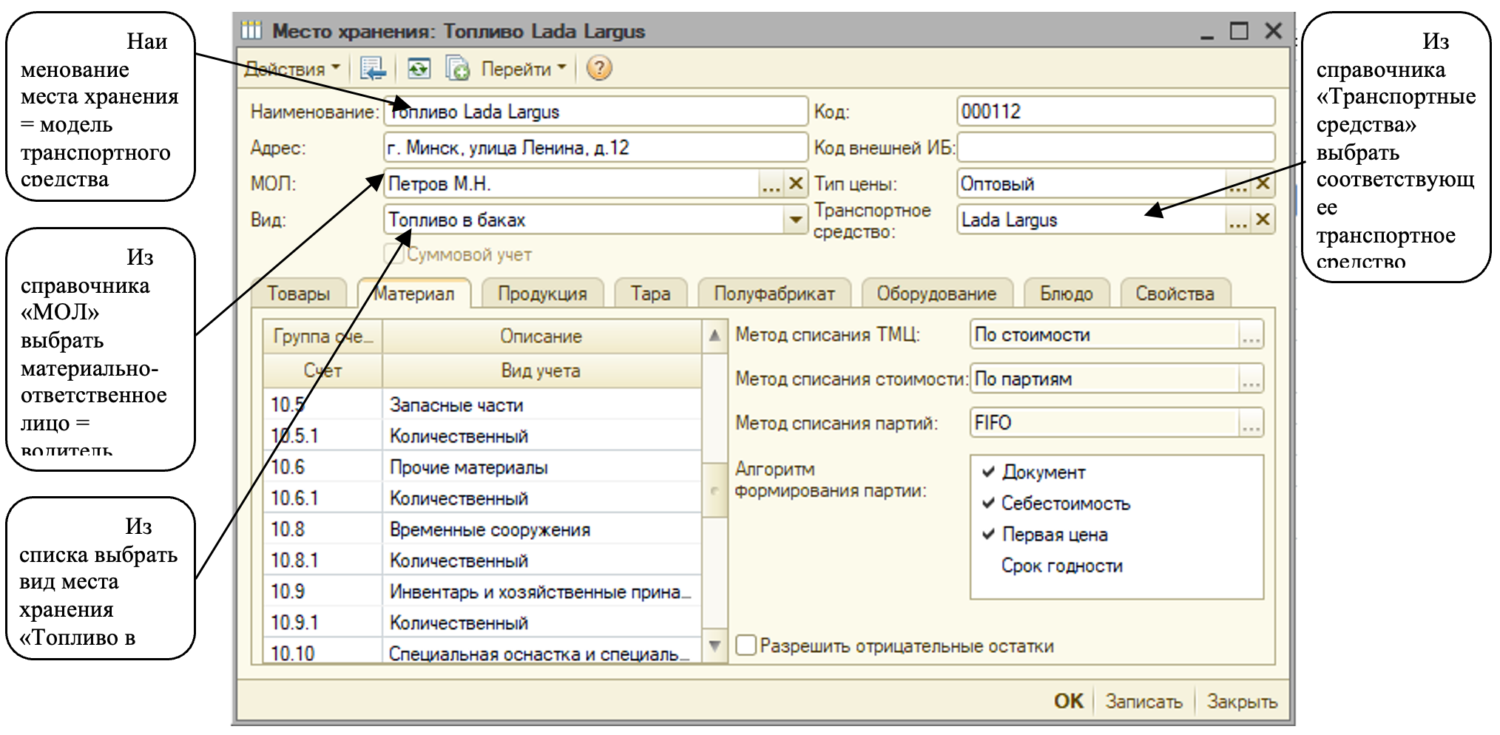Image resolution: width=1500 pixels, height=735 pixels.
Task: Clear the Транспортное средство field with X
Action: tap(1263, 220)
